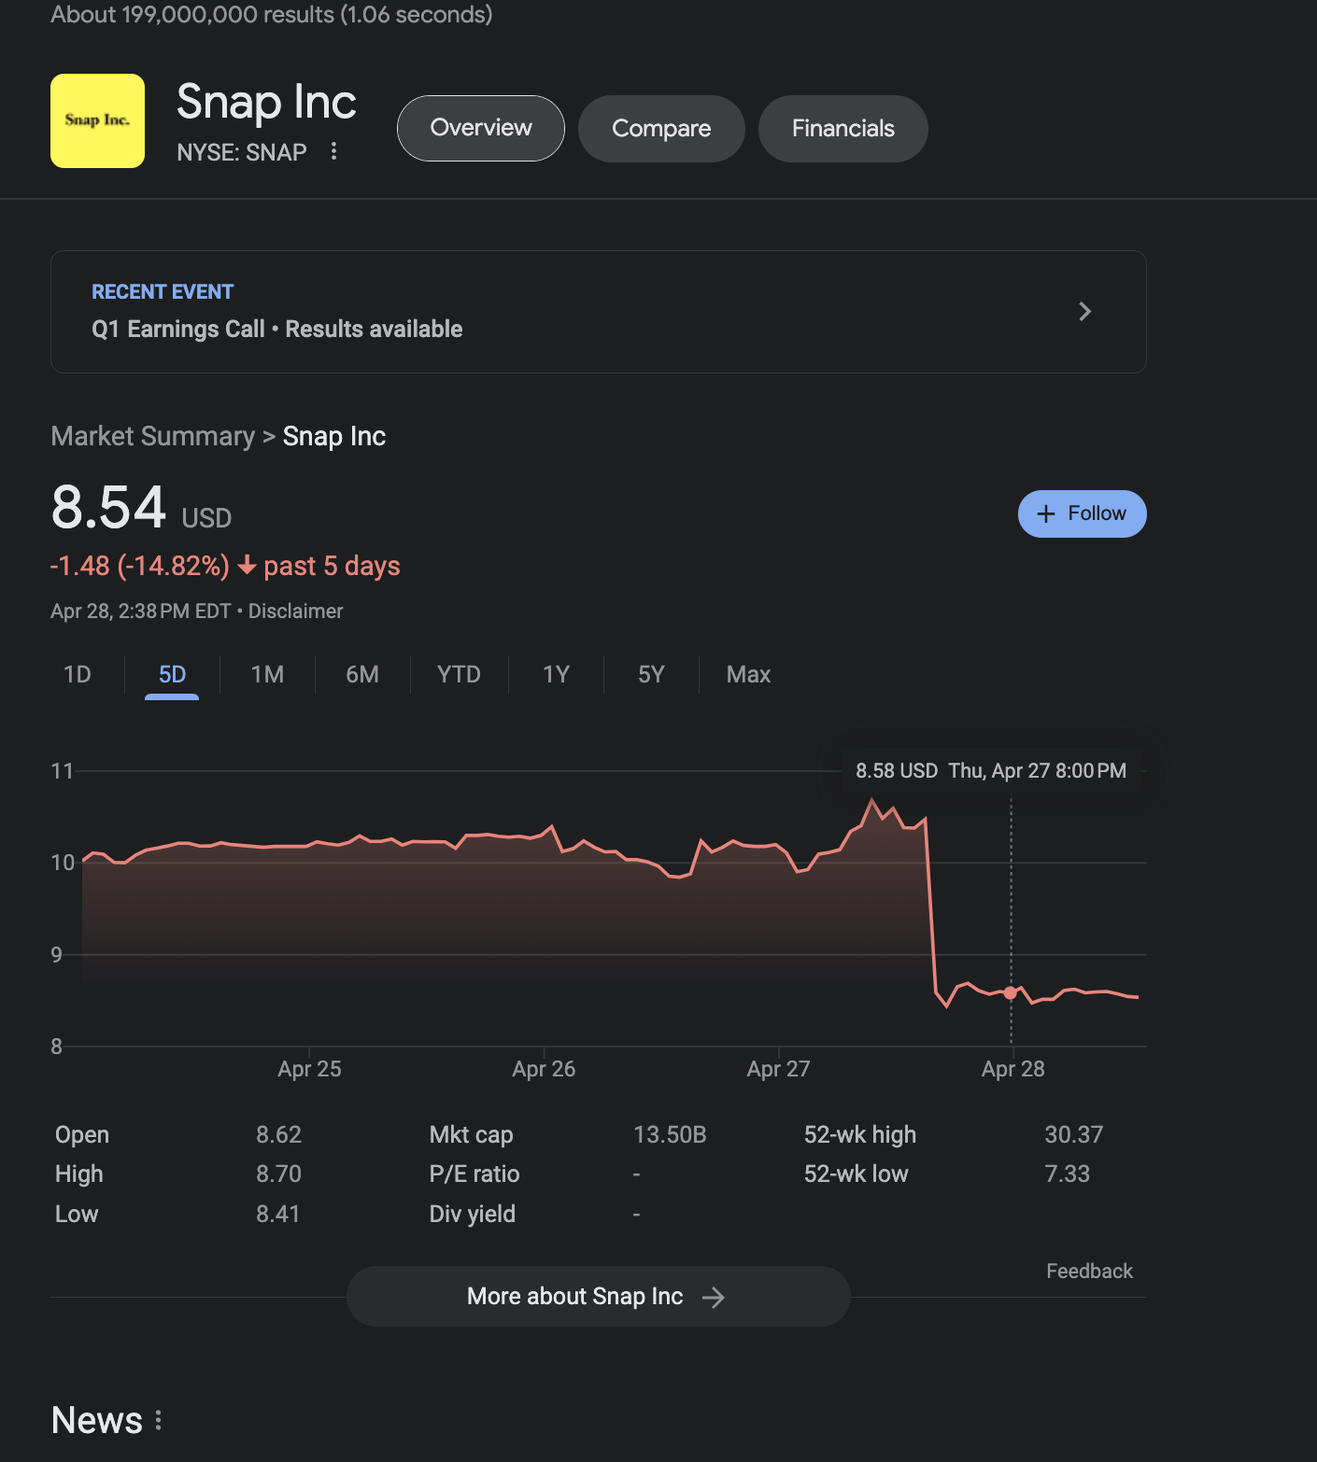Viewport: 1317px width, 1462px height.
Task: Select the 1M chart range
Action: pyautogui.click(x=267, y=674)
